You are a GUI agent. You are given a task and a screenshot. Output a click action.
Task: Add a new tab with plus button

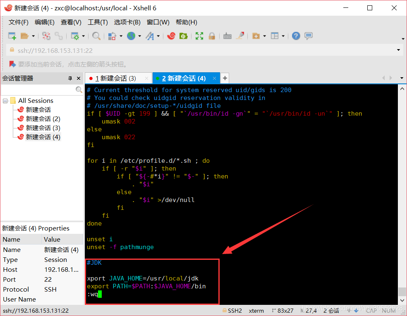(225, 78)
